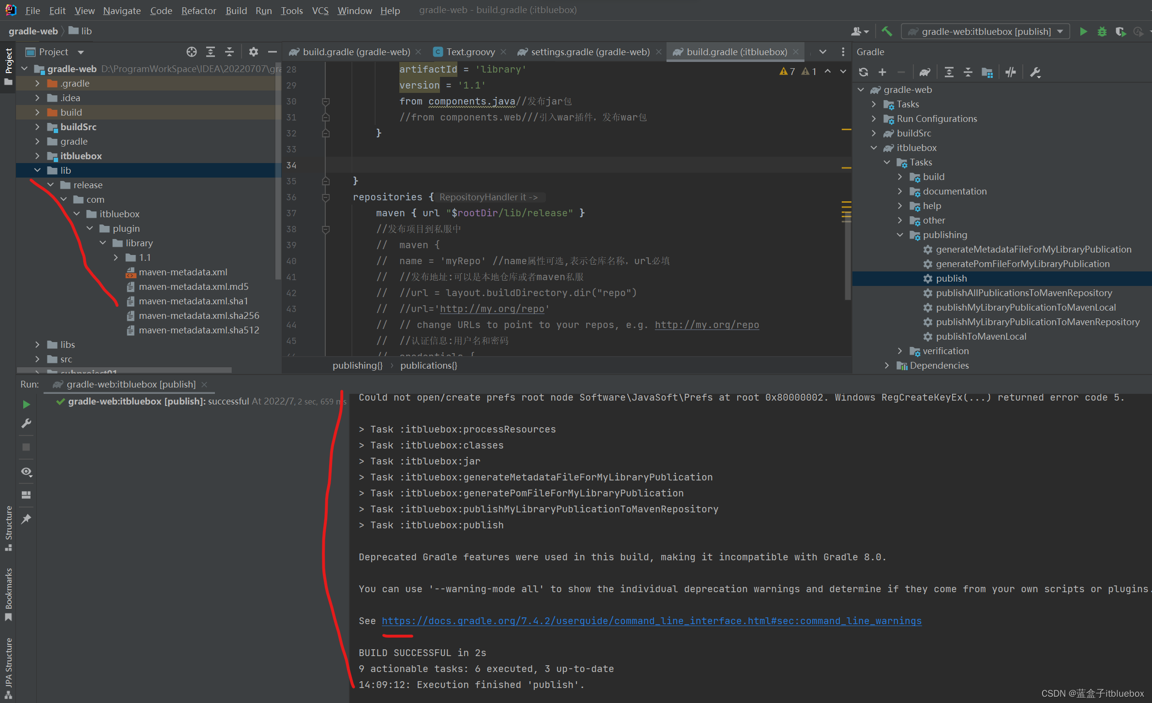The height and width of the screenshot is (703, 1152).
Task: Select the build.gradle itbluebox tab
Action: pos(735,52)
